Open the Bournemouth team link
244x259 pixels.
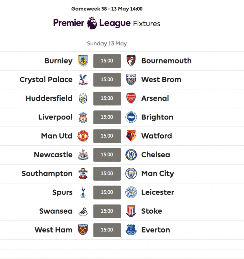pos(166,61)
